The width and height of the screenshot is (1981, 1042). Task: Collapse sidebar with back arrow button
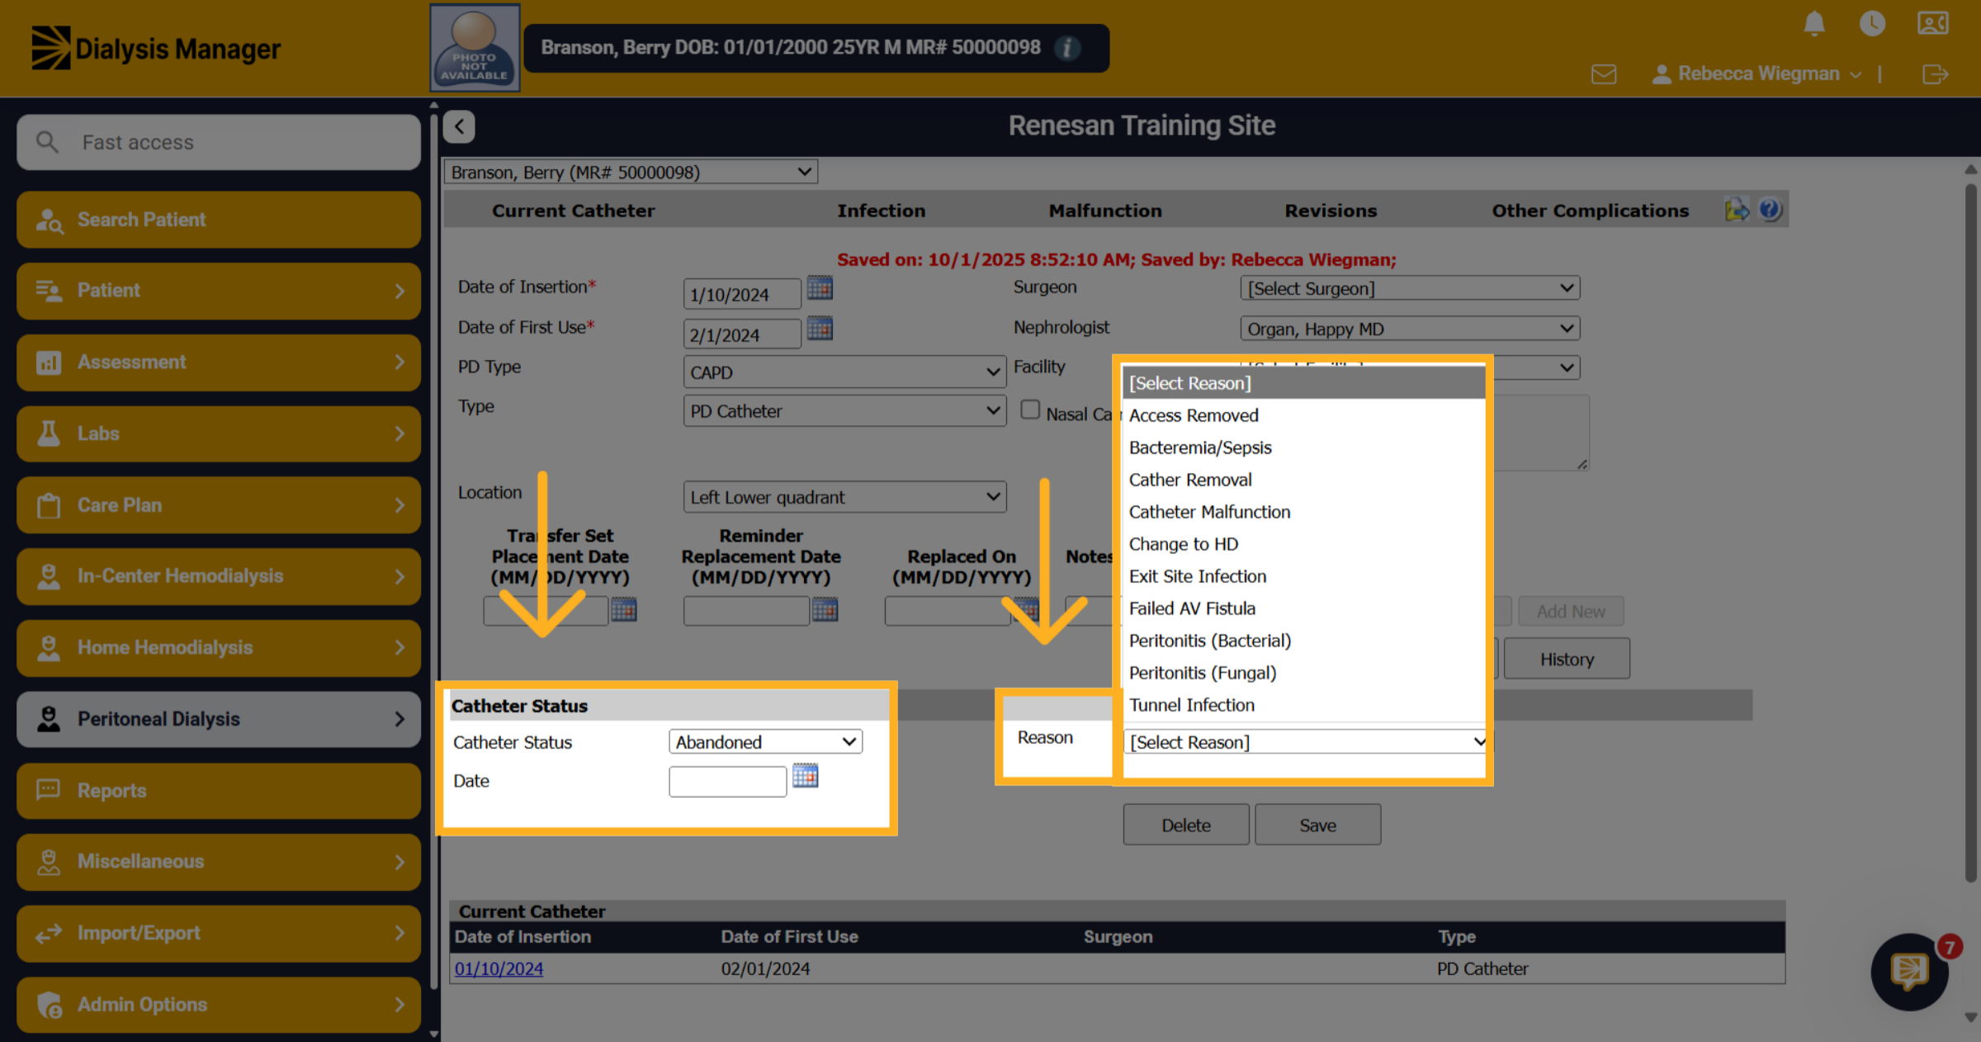coord(459,126)
